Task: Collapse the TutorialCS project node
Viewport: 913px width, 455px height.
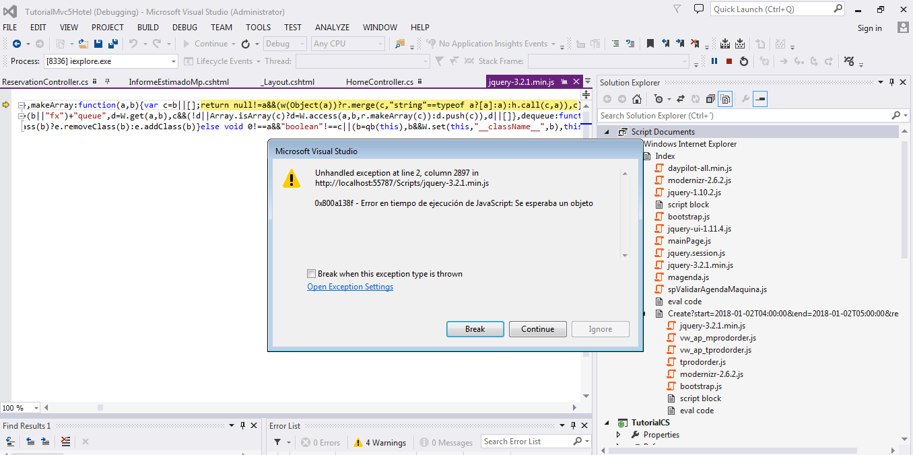Action: tap(607, 423)
